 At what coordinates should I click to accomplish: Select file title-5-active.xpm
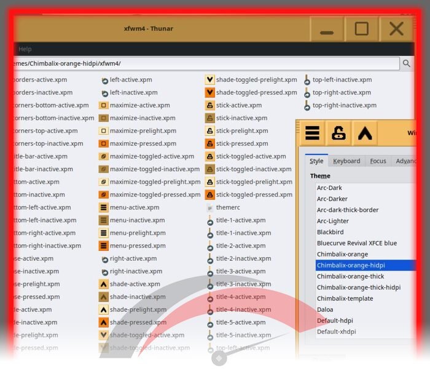(x=241, y=322)
